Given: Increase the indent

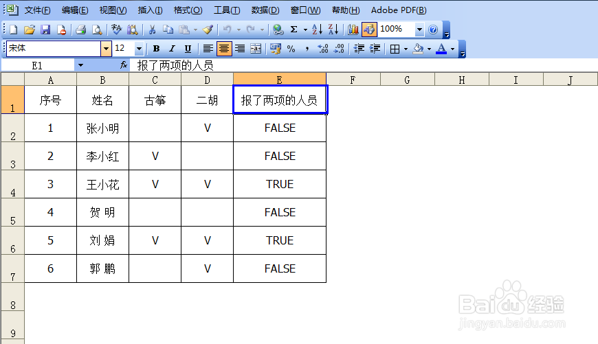Looking at the screenshot, I should [375, 49].
